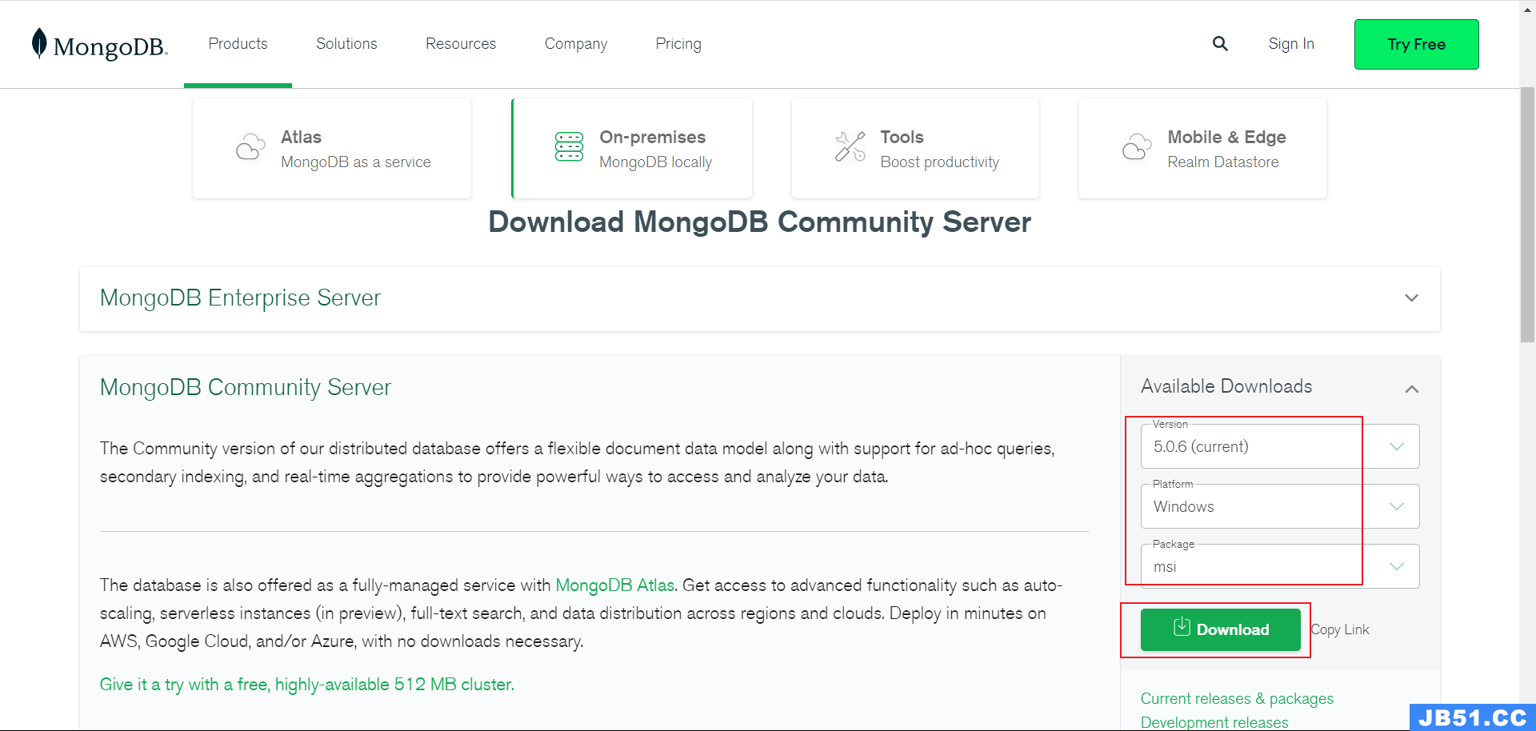This screenshot has height=731, width=1536.
Task: Open the Company menu
Action: [x=576, y=44]
